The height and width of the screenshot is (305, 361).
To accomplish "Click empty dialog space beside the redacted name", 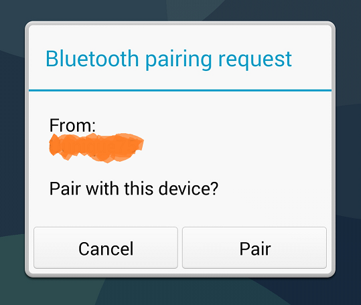I will [230, 148].
